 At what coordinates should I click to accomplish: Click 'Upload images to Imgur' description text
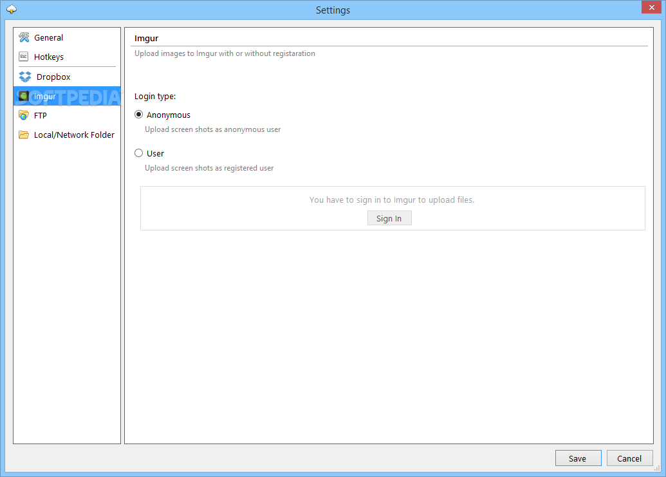[x=225, y=53]
